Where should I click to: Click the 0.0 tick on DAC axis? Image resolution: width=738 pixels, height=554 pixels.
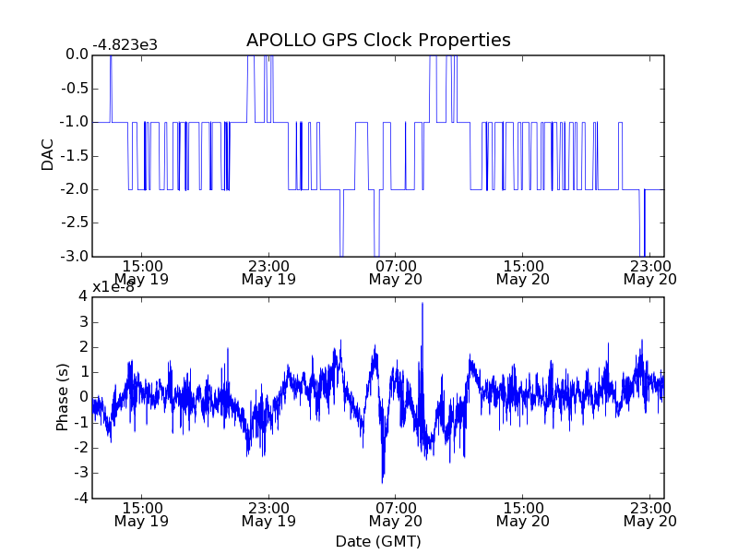77,54
